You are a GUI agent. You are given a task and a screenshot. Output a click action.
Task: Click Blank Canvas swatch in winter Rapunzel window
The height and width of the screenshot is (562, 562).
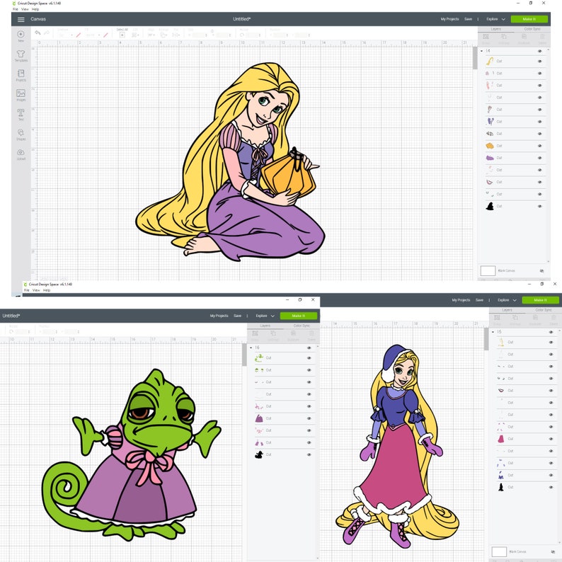tap(498, 551)
